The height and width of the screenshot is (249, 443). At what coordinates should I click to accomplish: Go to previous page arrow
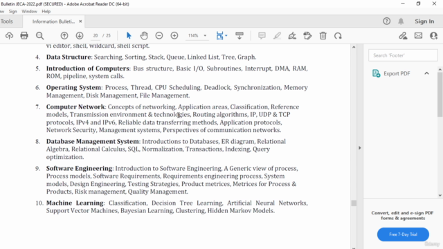tap(64, 35)
